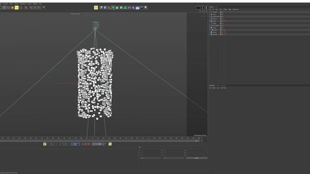
Task: Click the red Record Active Objects button
Action: click(86, 144)
